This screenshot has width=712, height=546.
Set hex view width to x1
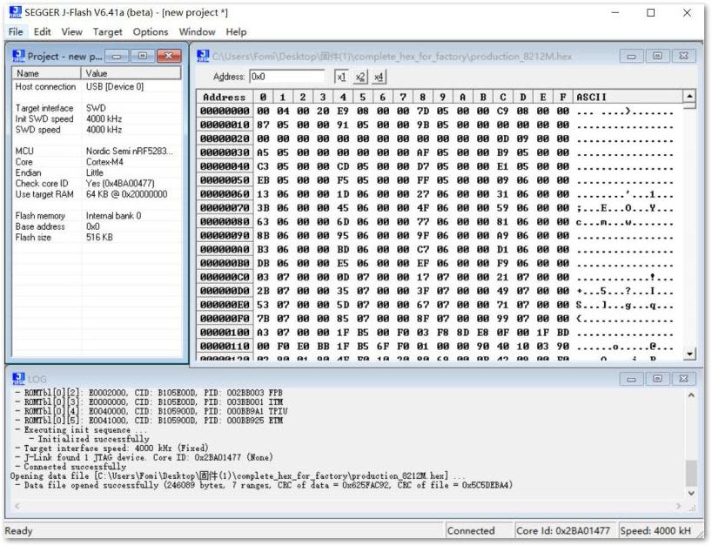coord(341,77)
